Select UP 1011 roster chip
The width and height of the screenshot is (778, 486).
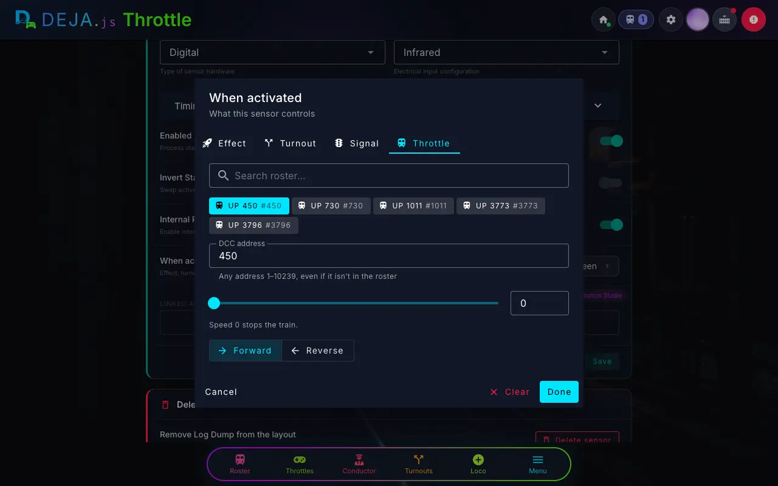coord(413,206)
